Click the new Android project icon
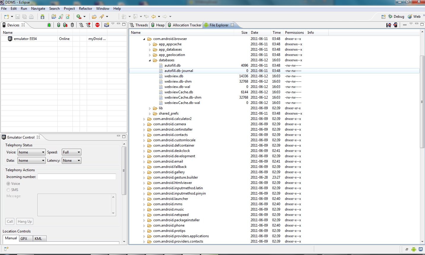Viewport: 425px width, 255px height. pos(54,17)
